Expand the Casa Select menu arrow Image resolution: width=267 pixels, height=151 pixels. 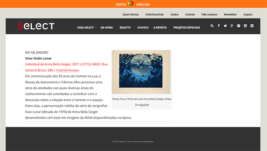tap(96, 27)
